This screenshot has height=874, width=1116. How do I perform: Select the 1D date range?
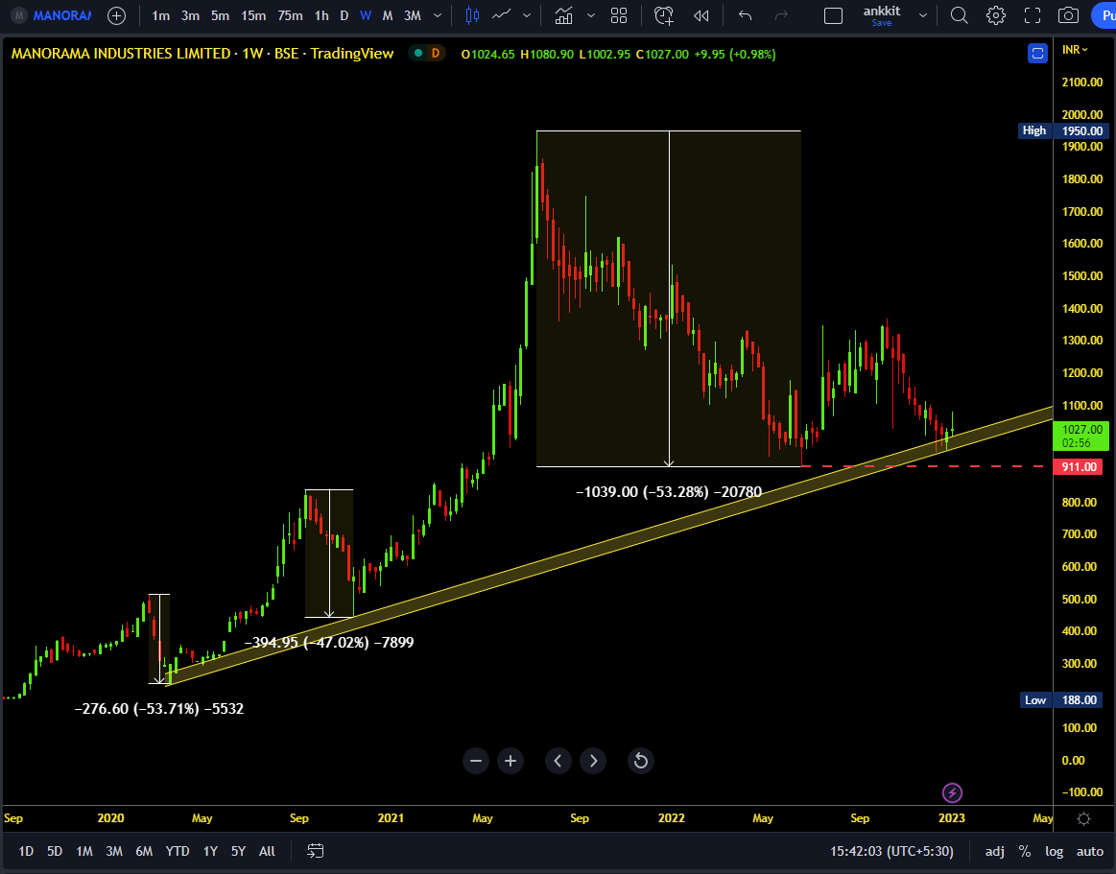26,851
